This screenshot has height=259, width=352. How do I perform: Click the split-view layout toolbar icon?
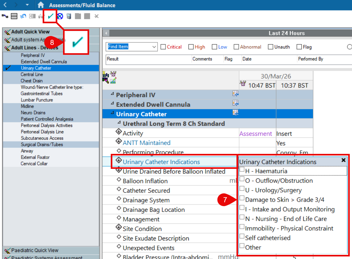coord(14,16)
